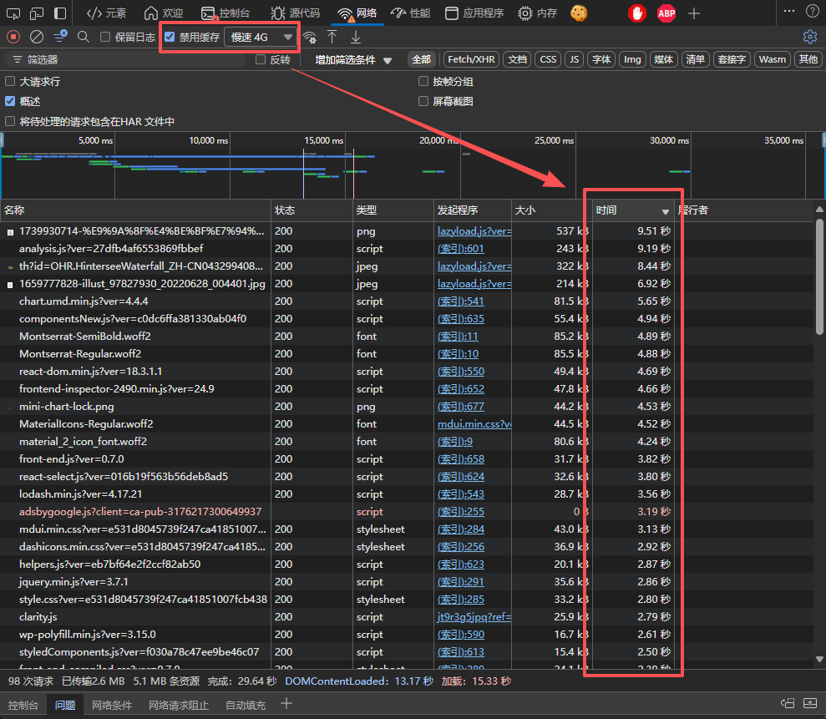Image resolution: width=826 pixels, height=719 pixels.
Task: Open the network search magnifier
Action: pyautogui.click(x=84, y=37)
